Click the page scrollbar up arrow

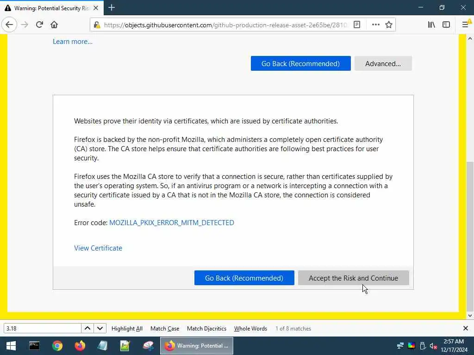[x=470, y=38]
